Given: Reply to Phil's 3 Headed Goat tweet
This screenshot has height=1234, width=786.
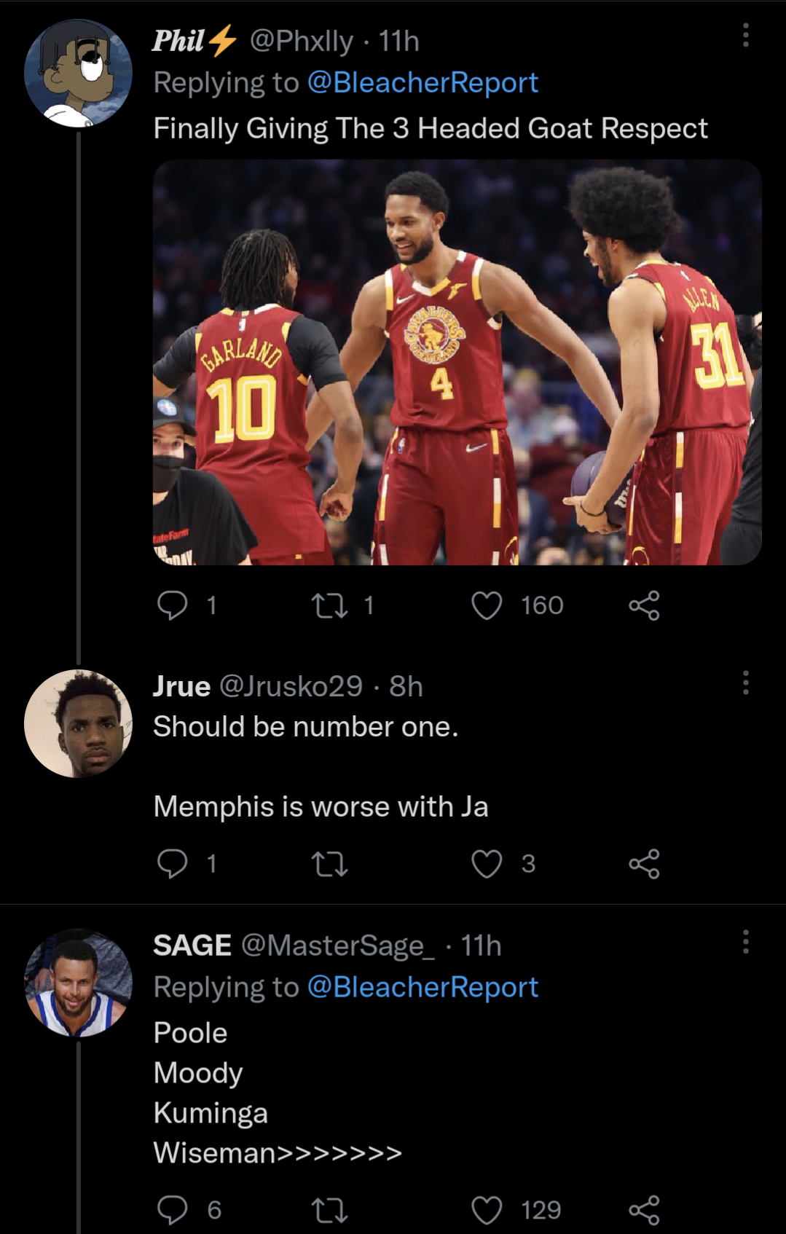Looking at the screenshot, I should (x=173, y=605).
